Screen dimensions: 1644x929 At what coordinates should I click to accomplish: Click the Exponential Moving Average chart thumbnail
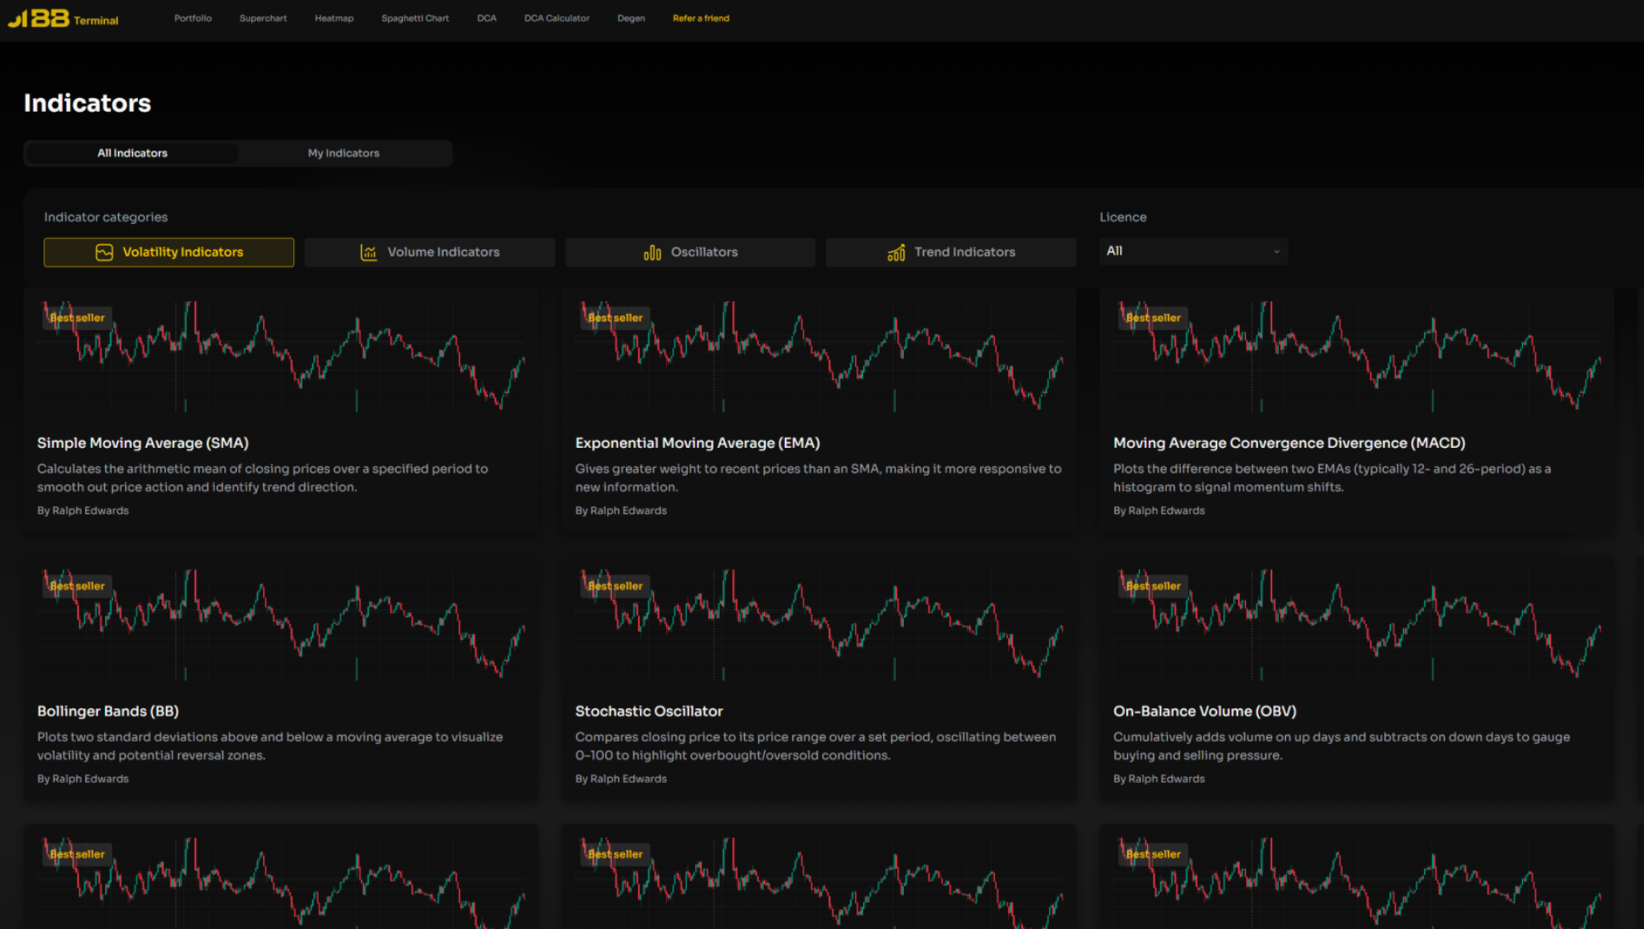click(819, 357)
